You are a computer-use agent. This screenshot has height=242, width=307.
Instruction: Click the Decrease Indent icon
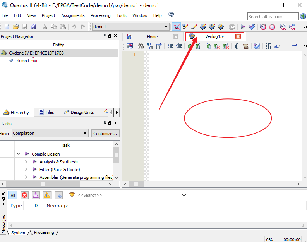[x=179, y=46]
